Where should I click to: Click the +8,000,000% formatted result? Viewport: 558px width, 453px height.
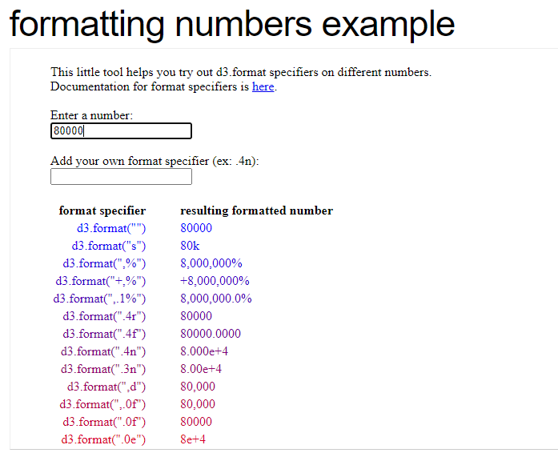tap(215, 281)
